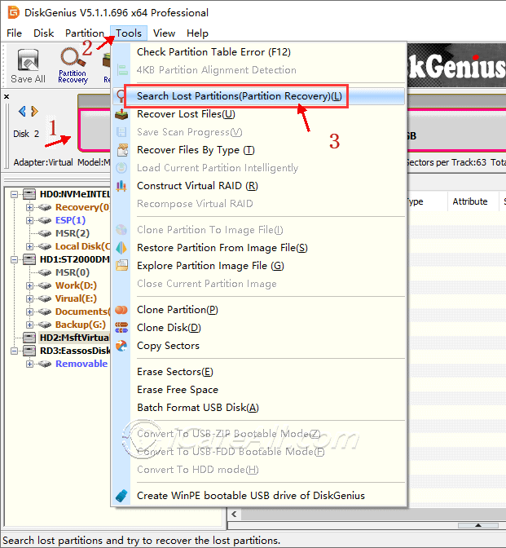Expand the Backup(G:) partition node
The image size is (506, 548).
click(29, 325)
